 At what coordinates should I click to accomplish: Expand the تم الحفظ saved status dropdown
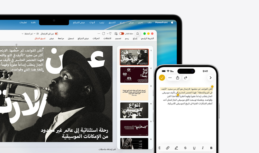click(x=22, y=34)
